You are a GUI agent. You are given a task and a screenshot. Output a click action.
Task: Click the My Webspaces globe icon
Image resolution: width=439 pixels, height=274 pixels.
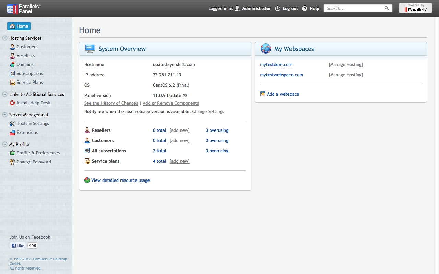pos(266,49)
